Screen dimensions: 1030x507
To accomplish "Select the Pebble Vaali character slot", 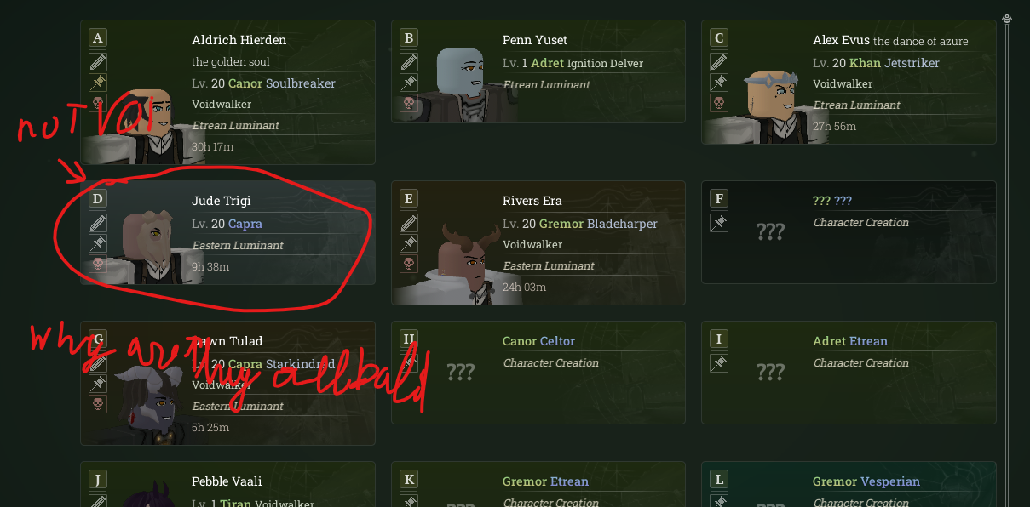I will [x=227, y=484].
